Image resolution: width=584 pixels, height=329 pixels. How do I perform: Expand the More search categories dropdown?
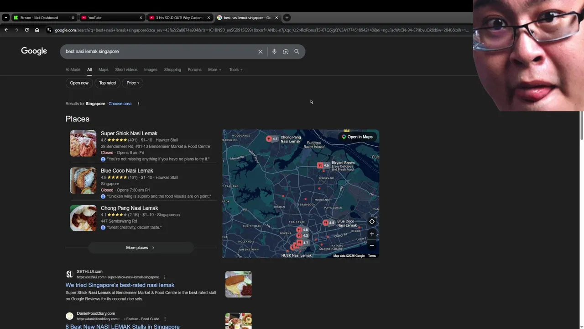214,70
